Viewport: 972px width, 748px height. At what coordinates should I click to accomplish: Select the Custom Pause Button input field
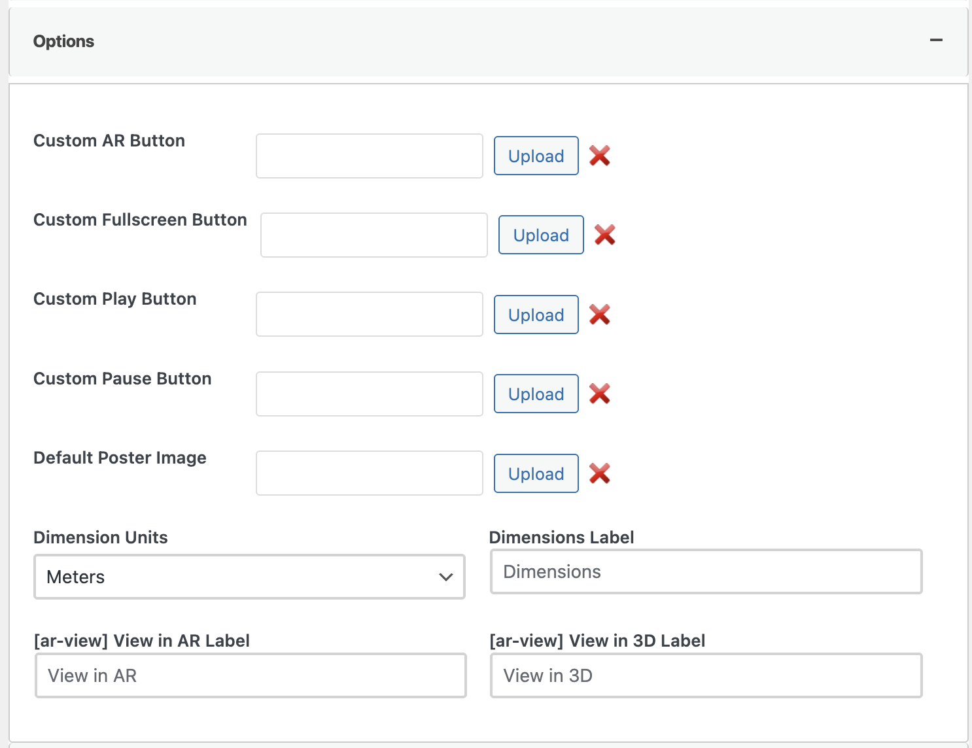369,394
